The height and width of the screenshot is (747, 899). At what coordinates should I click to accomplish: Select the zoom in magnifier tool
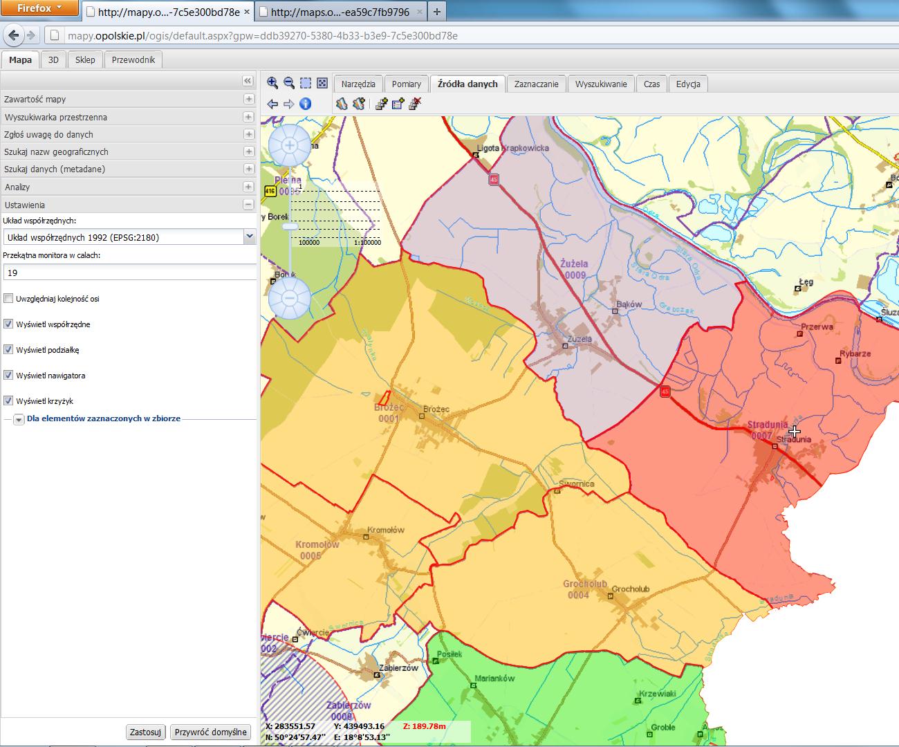(272, 83)
